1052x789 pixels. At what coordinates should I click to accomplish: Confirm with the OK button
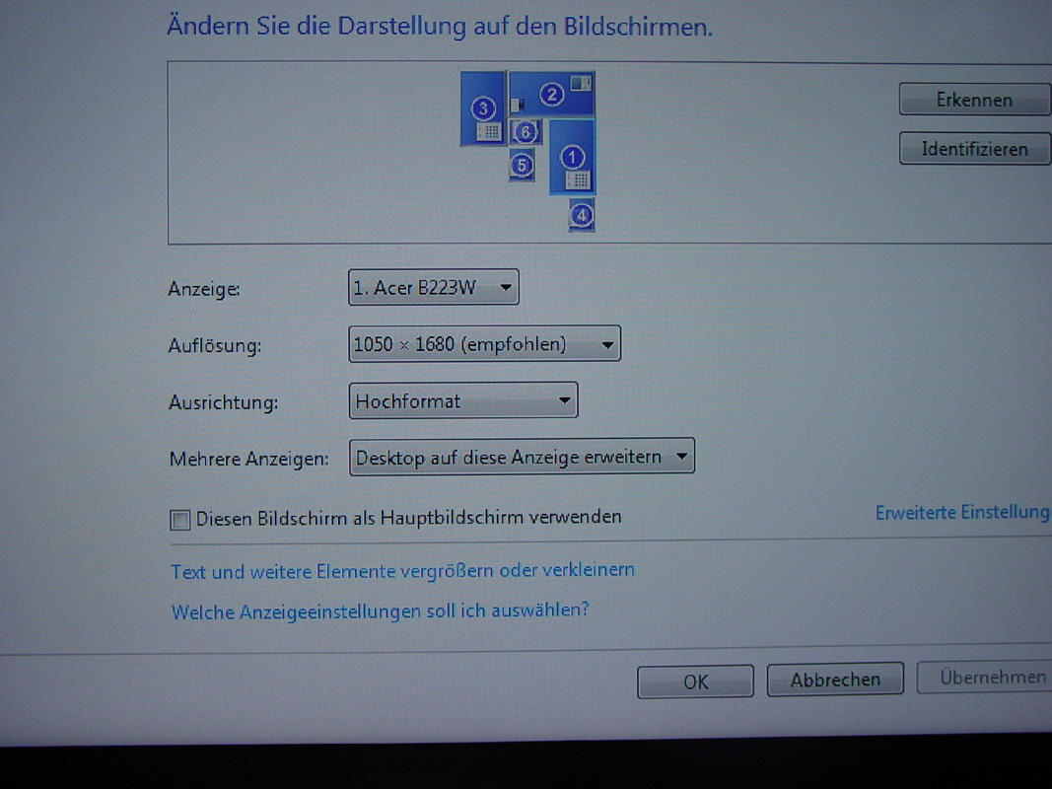tap(695, 681)
